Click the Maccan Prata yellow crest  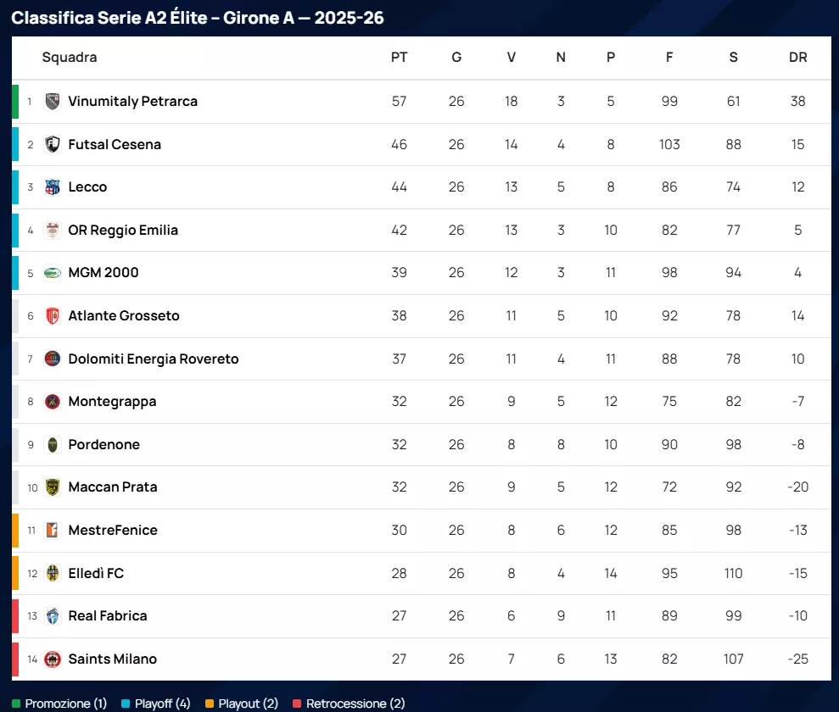[53, 487]
